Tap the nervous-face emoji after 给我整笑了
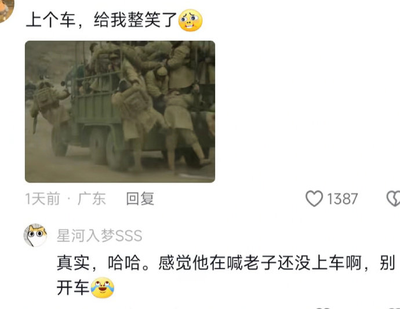The width and height of the screenshot is (400, 309). click(x=190, y=20)
